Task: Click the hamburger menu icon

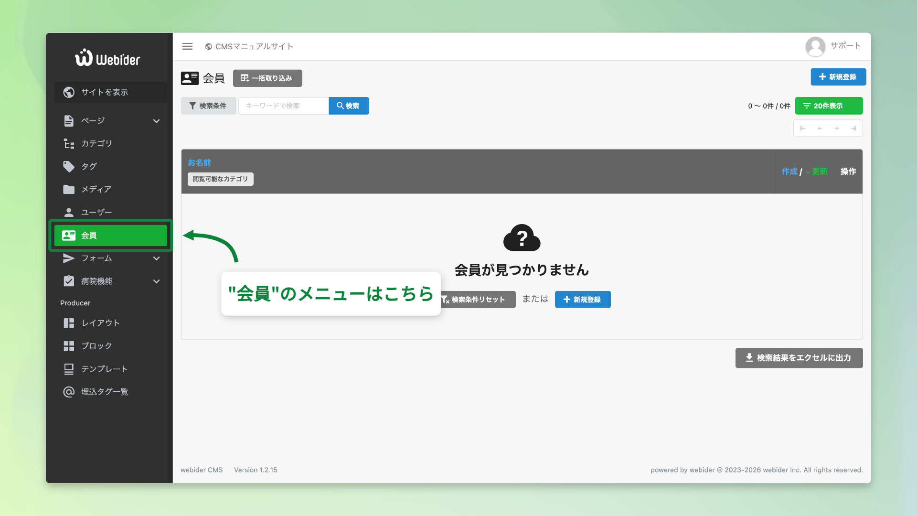Action: (187, 46)
